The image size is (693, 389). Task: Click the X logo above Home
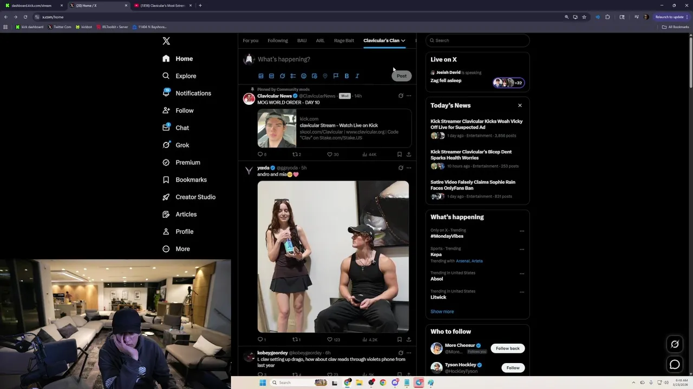pyautogui.click(x=166, y=41)
